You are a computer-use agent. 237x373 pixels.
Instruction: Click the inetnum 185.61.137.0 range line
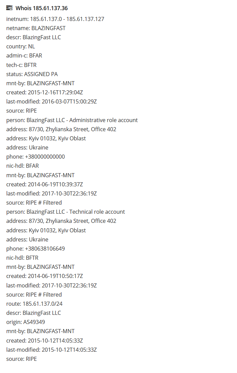pyautogui.click(x=55, y=19)
